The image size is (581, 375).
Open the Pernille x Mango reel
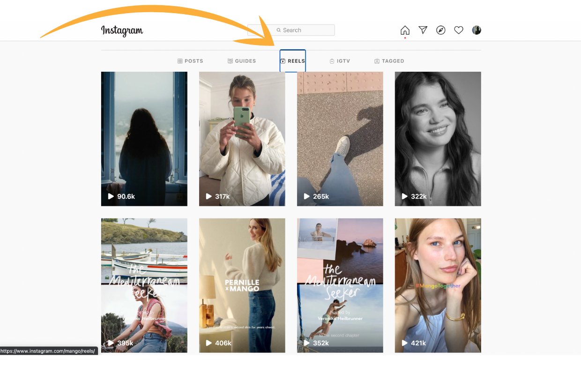(x=242, y=285)
